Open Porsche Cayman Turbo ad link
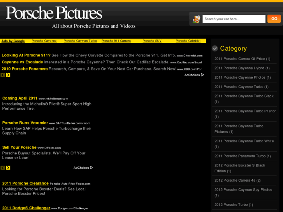Viewport: 283px width, 212px height. (x=80, y=41)
